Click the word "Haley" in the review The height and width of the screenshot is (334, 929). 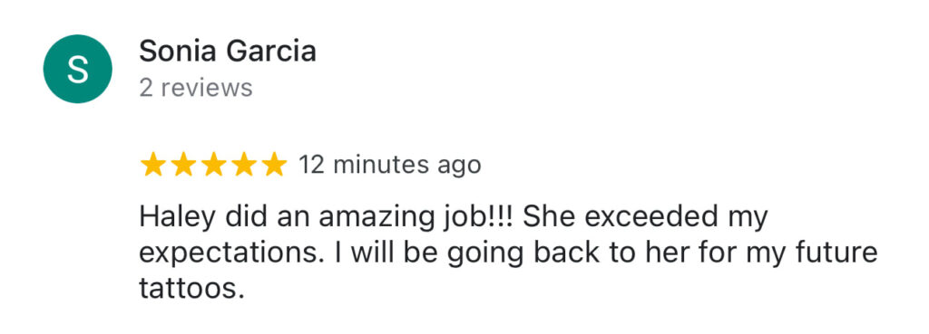pyautogui.click(x=178, y=219)
